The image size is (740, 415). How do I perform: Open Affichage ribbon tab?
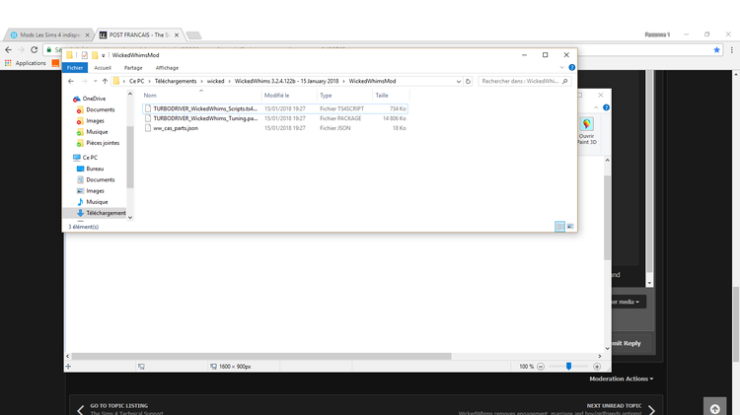pos(167,67)
